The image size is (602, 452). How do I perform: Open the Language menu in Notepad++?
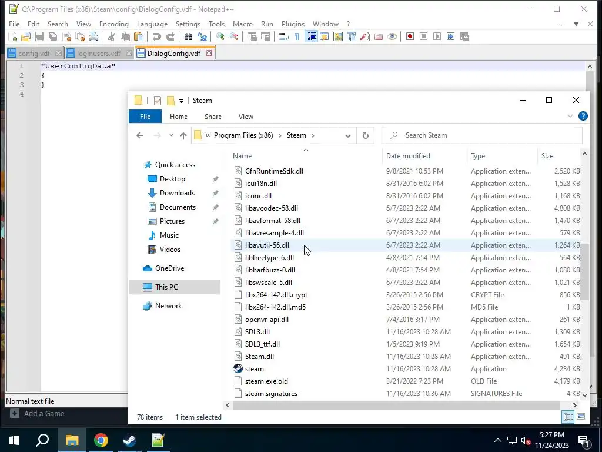152,24
